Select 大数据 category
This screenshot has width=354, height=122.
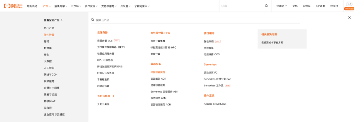(48, 61)
